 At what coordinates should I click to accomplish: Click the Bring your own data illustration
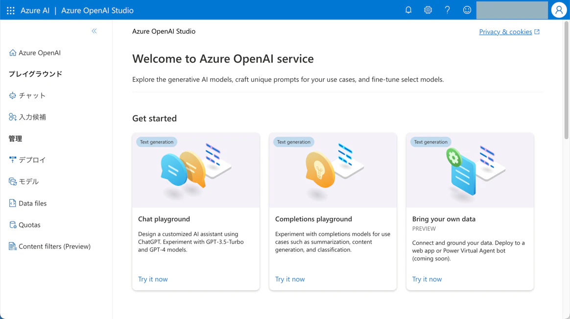pyautogui.click(x=470, y=170)
